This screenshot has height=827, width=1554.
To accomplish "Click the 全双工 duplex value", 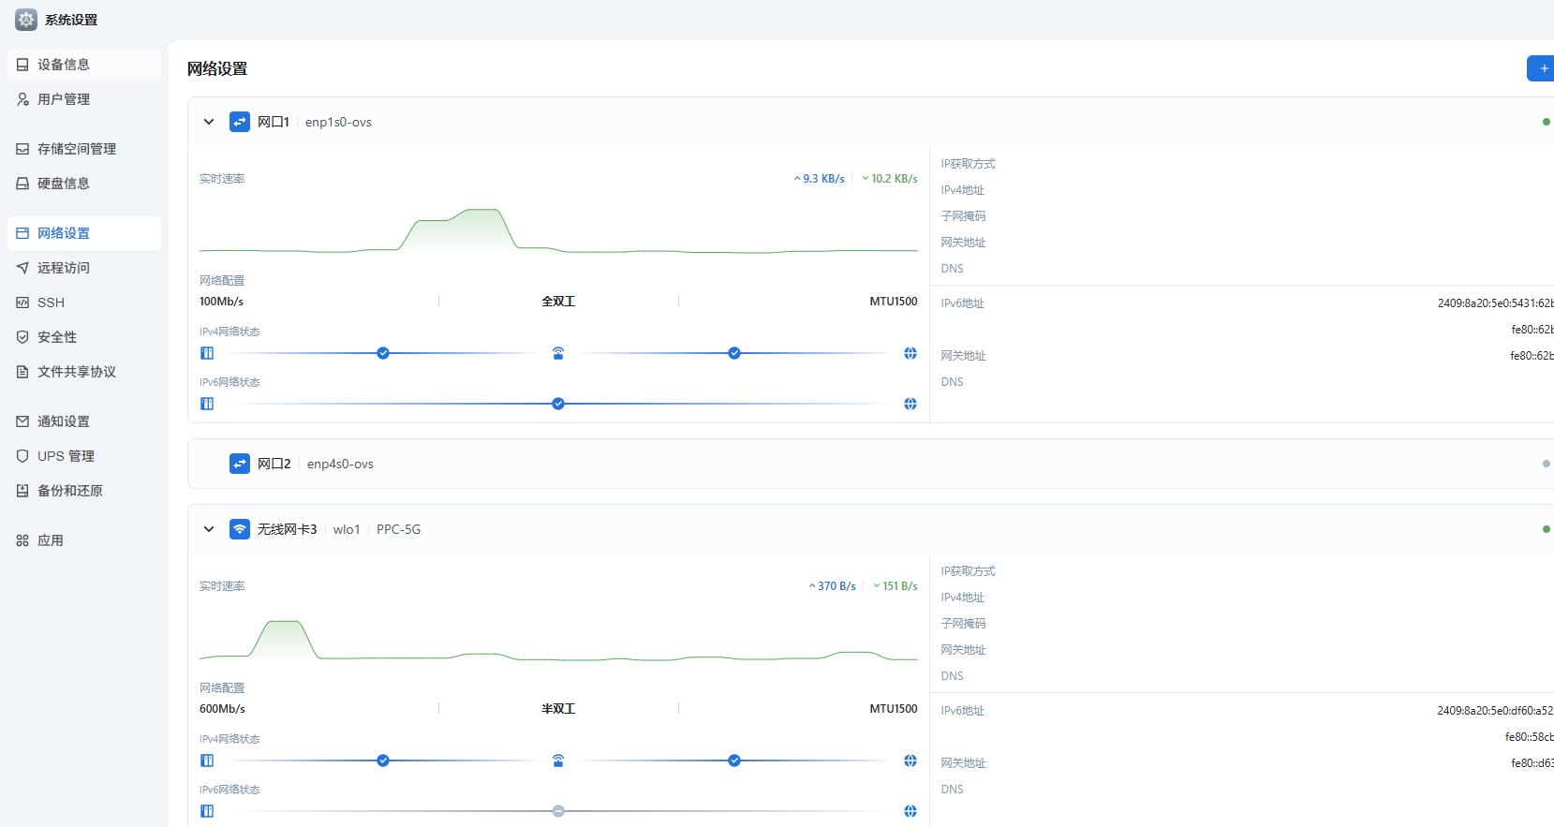I will point(558,302).
